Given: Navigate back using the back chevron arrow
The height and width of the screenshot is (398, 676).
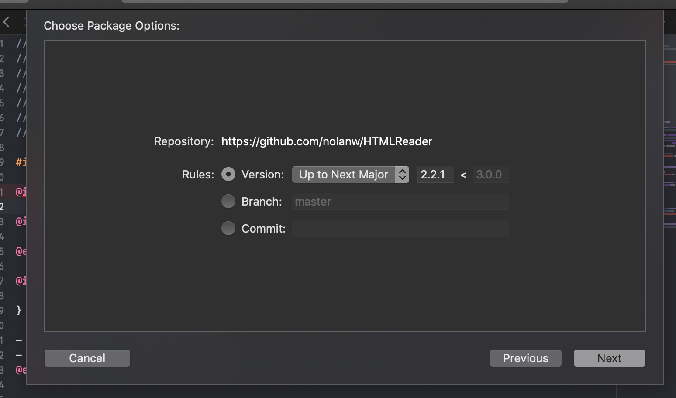Looking at the screenshot, I should pos(6,21).
